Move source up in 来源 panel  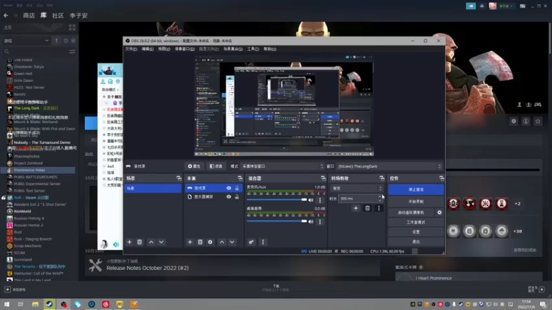click(221, 242)
